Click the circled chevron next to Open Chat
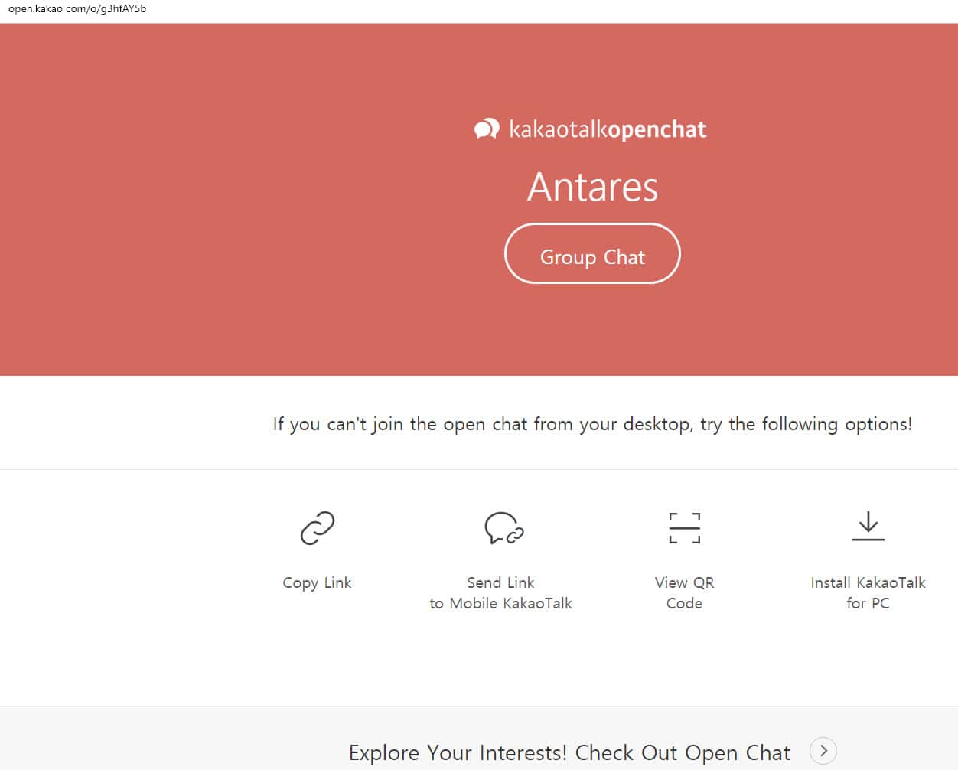Viewport: 958px width, 770px height. tap(823, 751)
